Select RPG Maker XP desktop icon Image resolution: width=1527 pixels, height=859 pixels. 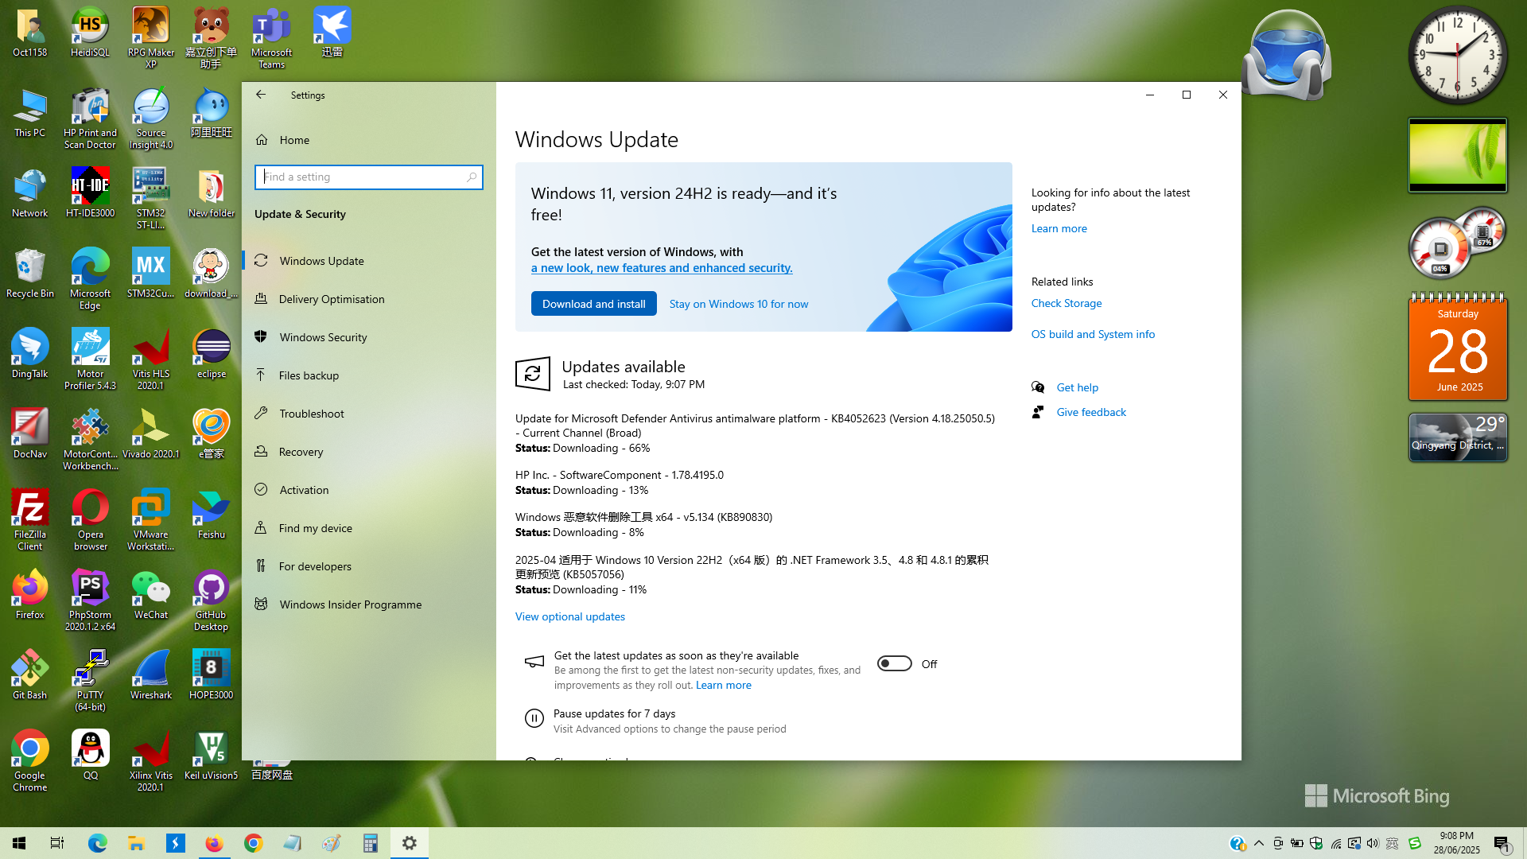pyautogui.click(x=150, y=37)
